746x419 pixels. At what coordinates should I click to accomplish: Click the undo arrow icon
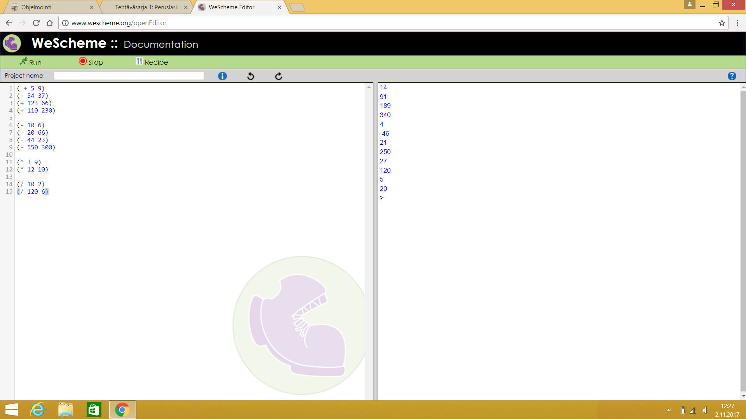coord(251,76)
